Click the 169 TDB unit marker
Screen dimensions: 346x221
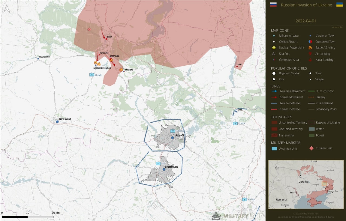245,199
